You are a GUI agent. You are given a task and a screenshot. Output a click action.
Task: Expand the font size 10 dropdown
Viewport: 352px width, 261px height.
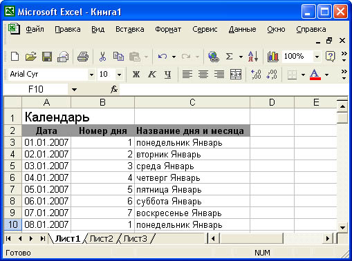coord(119,75)
